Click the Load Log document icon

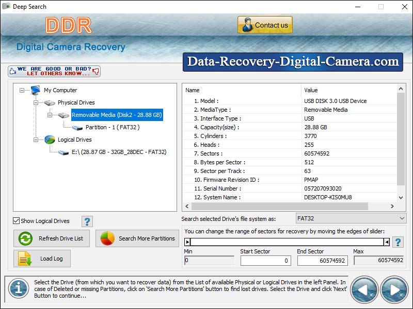click(24, 259)
